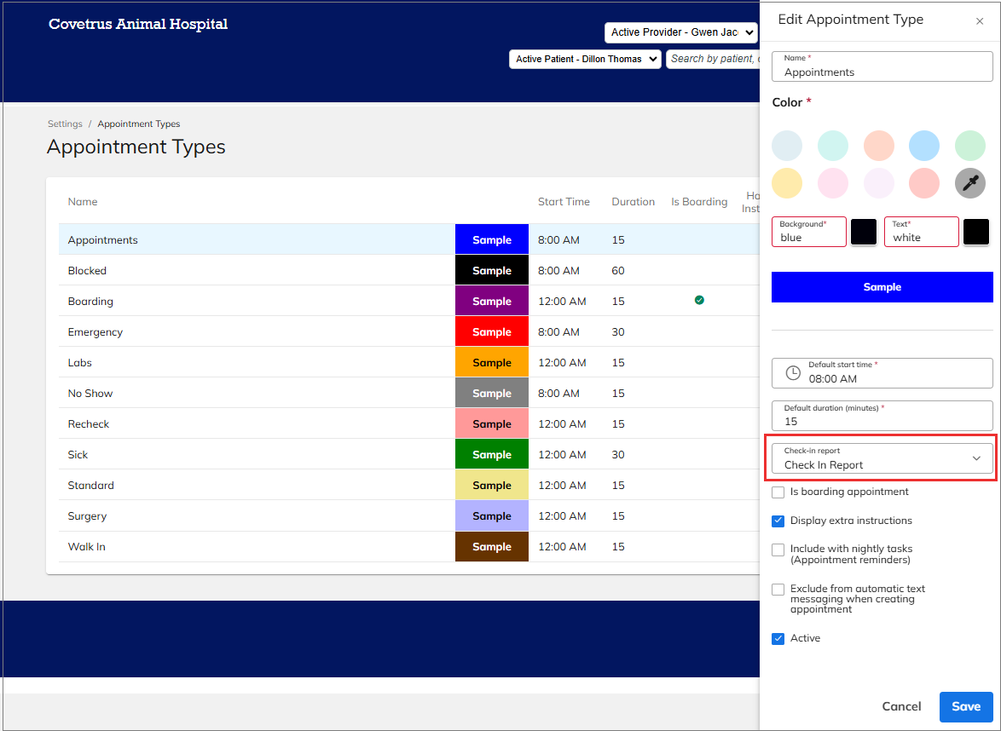The image size is (1001, 731).
Task: Select the sky blue color swatch
Action: pos(923,146)
